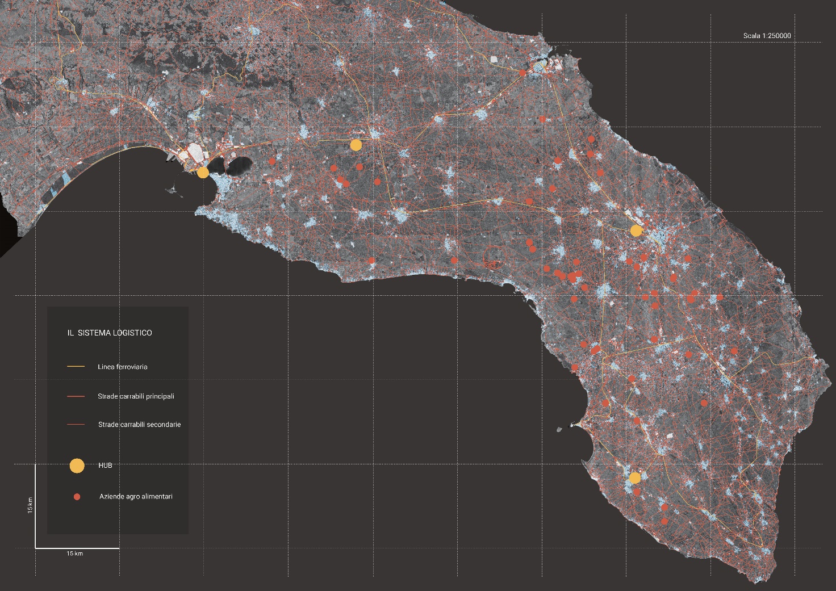Select the Linea ferroviaria legend label
The height and width of the screenshot is (591, 836).
(x=122, y=367)
